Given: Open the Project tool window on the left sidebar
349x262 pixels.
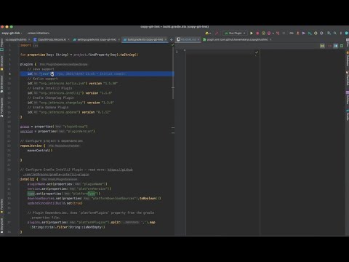Looking at the screenshot, I should tap(1, 44).
